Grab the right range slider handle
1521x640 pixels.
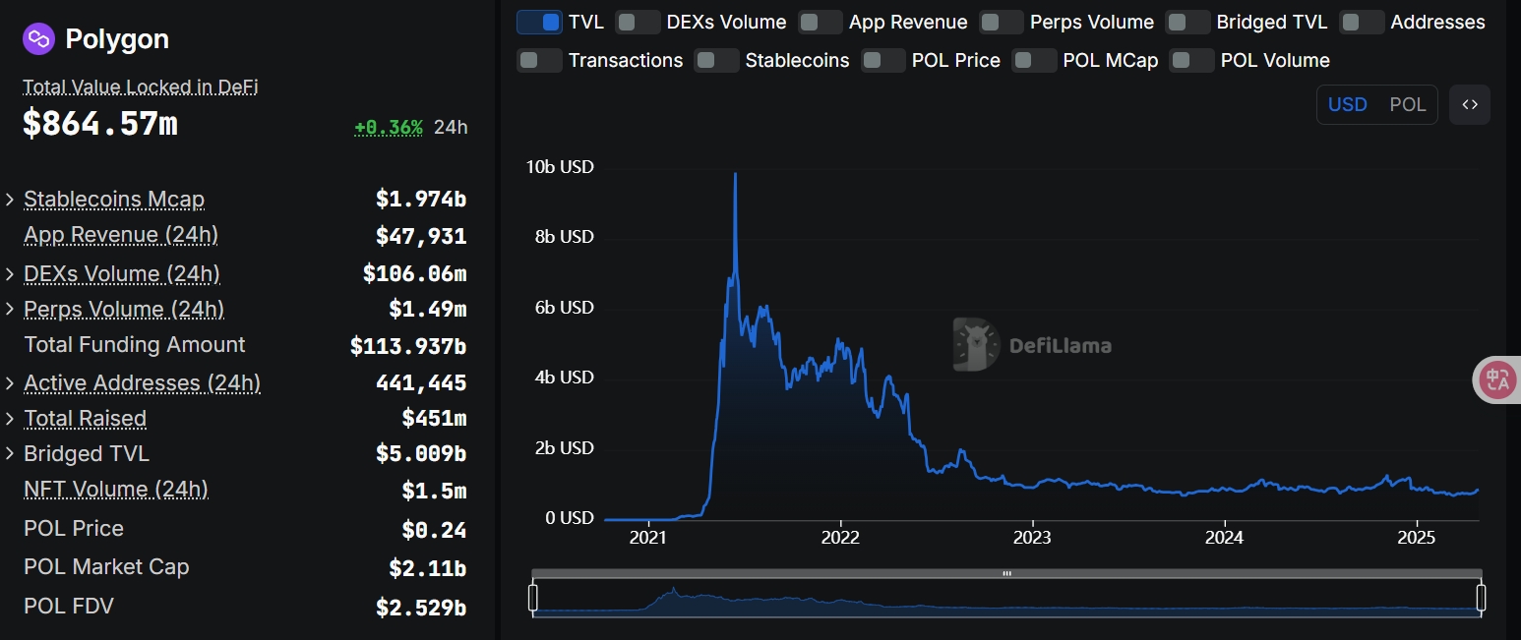coord(1481,597)
